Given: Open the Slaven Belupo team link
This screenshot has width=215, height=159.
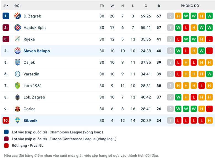Looking at the screenshot, I should 37,51.
